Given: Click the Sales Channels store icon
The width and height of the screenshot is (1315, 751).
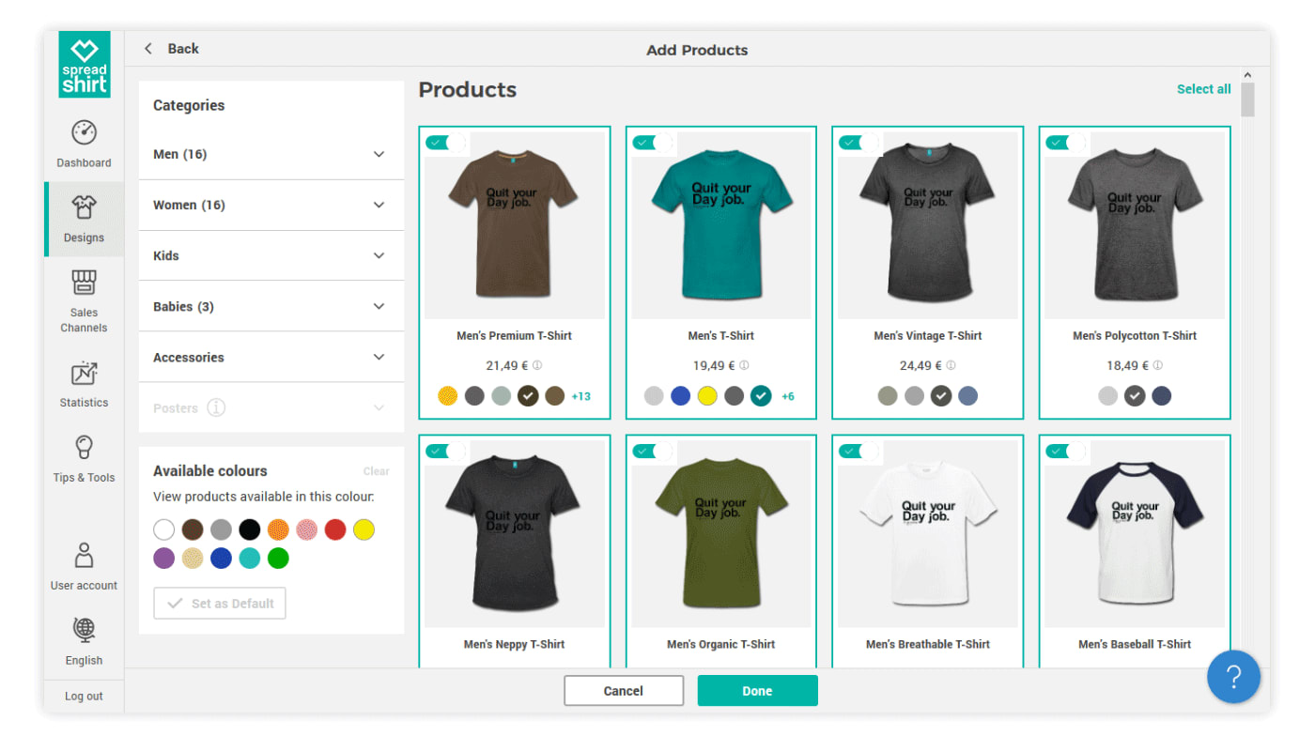Looking at the screenshot, I should coord(84,283).
